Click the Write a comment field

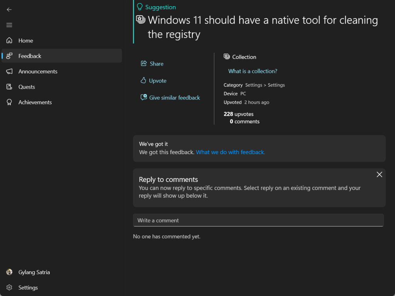pyautogui.click(x=258, y=220)
